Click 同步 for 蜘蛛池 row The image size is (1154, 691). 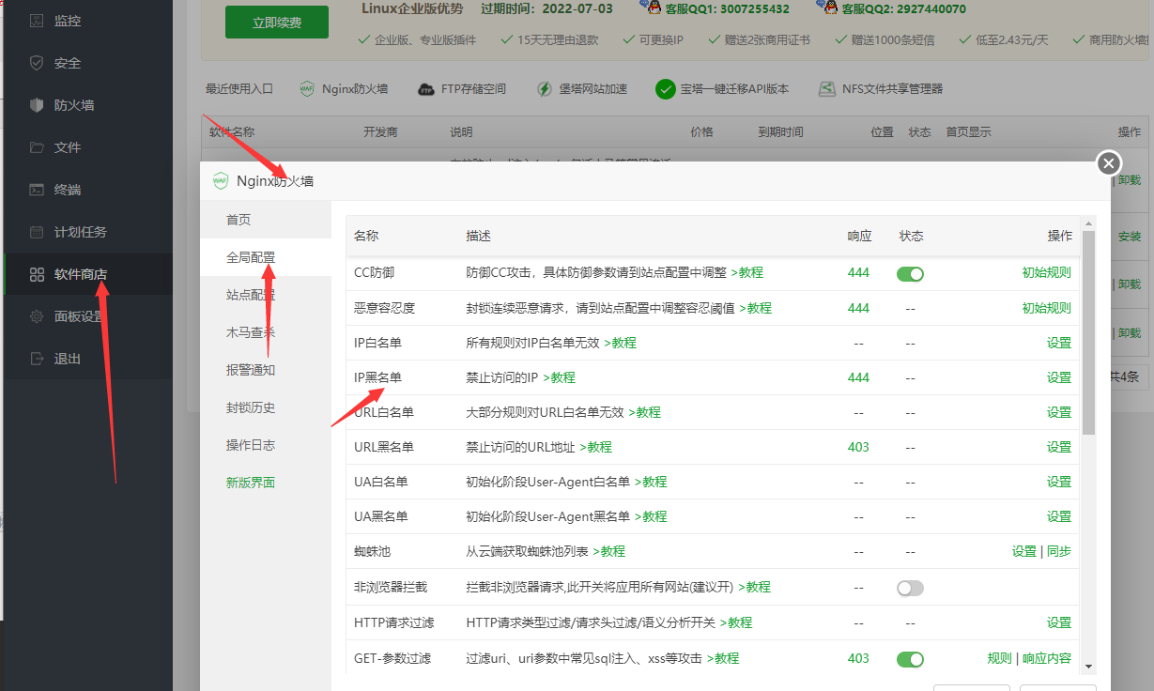1059,551
